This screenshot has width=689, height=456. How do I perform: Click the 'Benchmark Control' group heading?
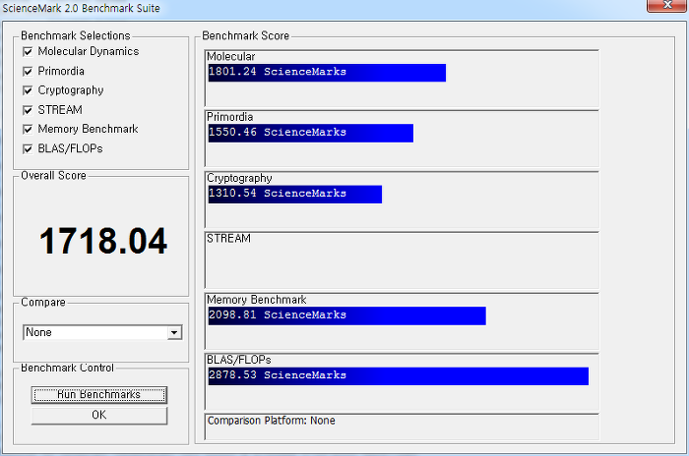[x=67, y=368]
